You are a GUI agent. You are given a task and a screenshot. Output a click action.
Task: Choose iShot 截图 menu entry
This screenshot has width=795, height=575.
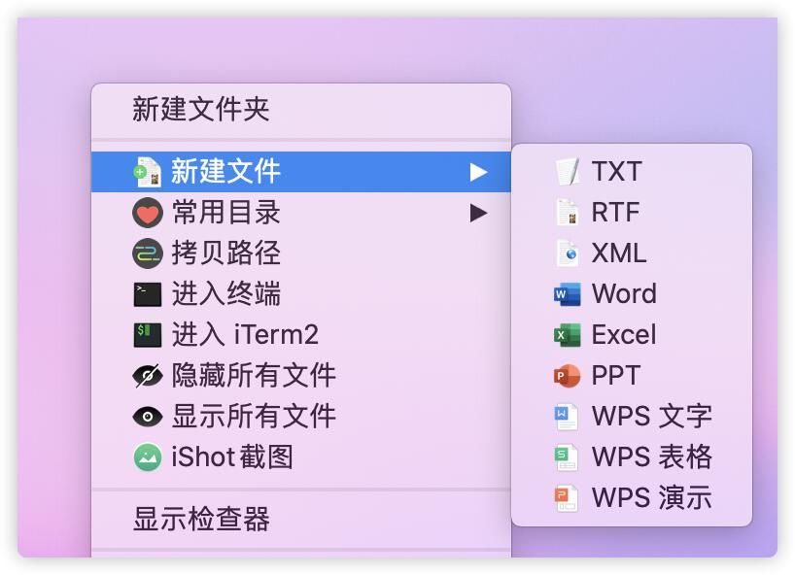click(301, 457)
